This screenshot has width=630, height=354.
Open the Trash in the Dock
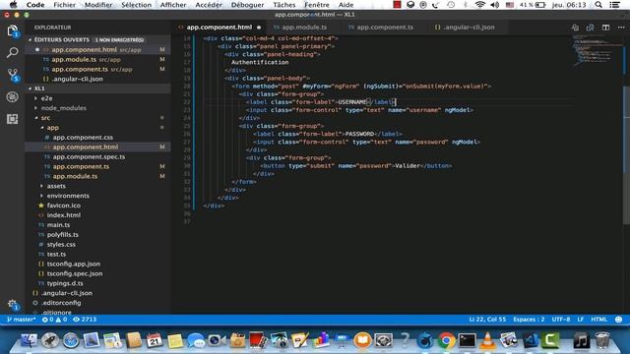602,340
